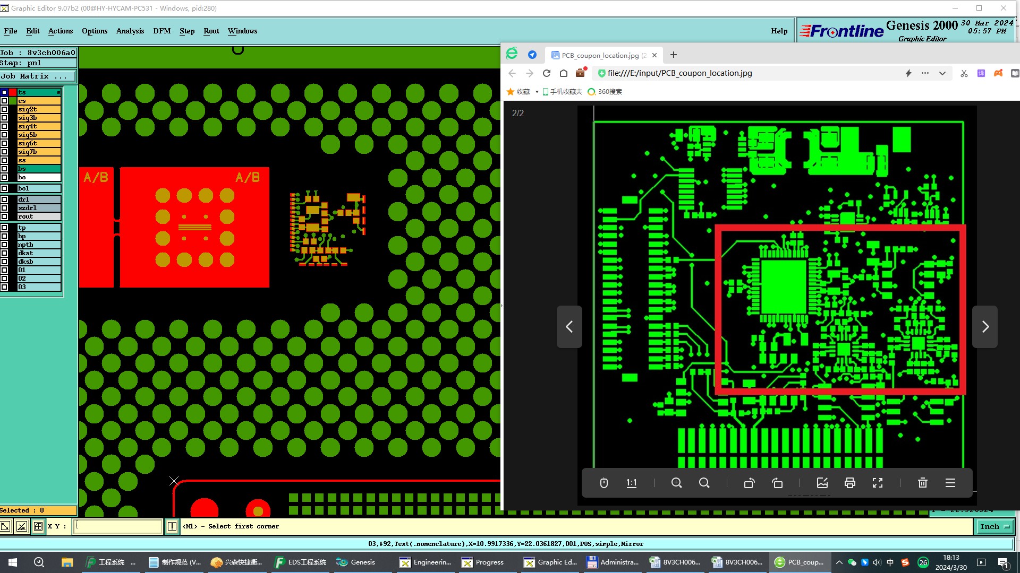
Task: Open the Analysis menu
Action: [130, 31]
